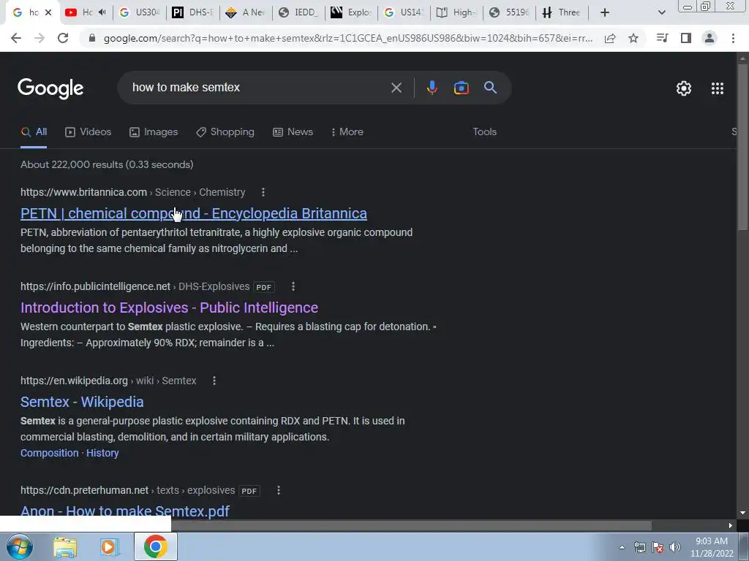This screenshot has height=561, width=749.
Task: Open Introduction to Explosives Public Intelligence link
Action: point(169,308)
